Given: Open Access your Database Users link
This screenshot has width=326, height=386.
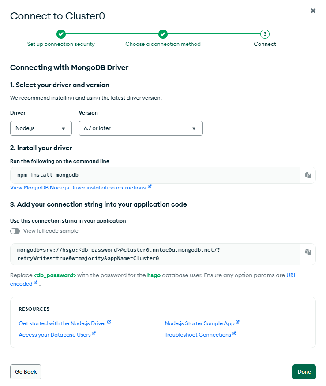Looking at the screenshot, I should [x=55, y=335].
